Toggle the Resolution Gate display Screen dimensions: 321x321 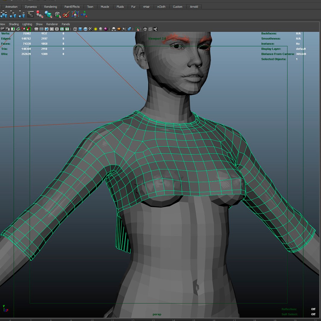[x=46, y=29]
